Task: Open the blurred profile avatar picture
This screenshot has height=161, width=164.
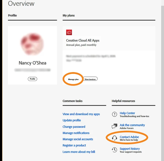Action: coord(32,44)
